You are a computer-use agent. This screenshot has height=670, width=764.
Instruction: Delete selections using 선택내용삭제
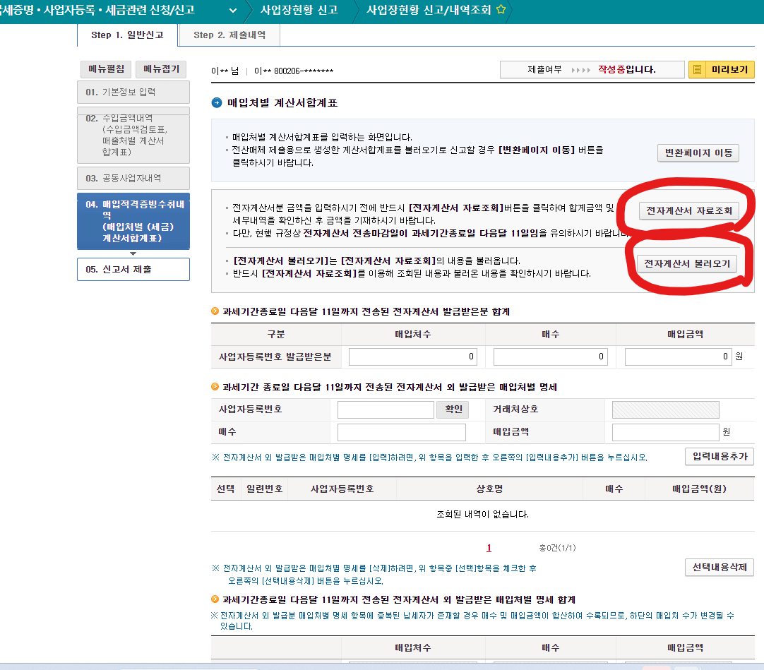click(719, 566)
